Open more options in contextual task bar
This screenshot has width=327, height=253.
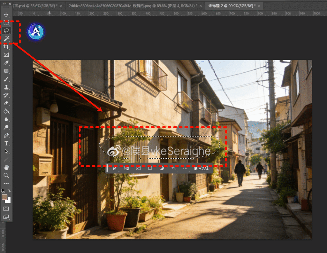tap(185, 168)
